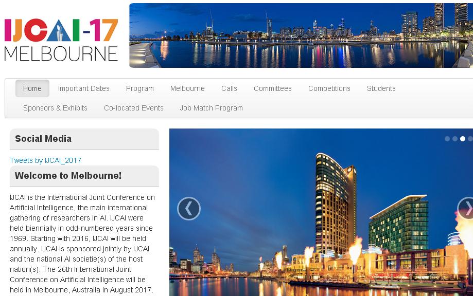Viewport: 473px width, 296px height.
Task: Select the first carousel indicator dot
Action: pos(447,139)
